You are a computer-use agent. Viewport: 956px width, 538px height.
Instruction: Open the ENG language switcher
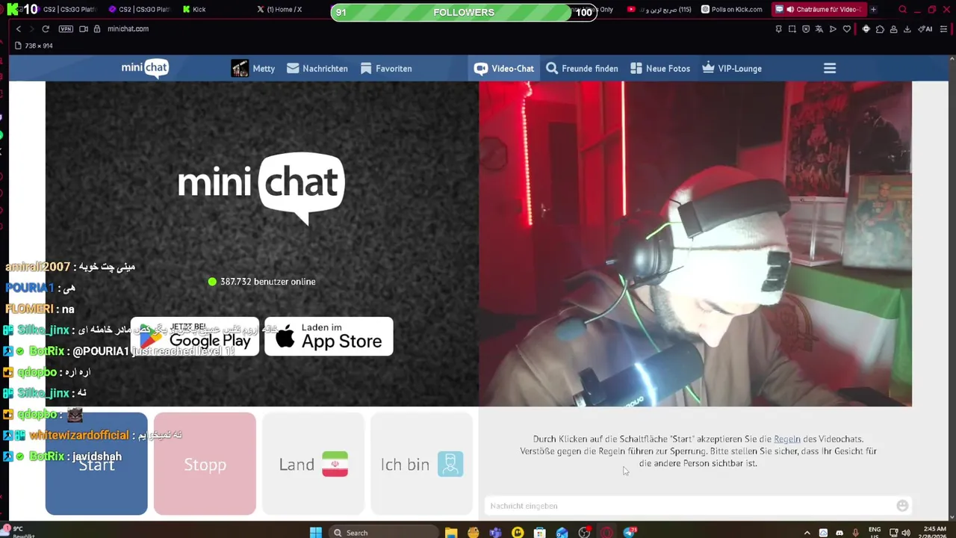[875, 532]
